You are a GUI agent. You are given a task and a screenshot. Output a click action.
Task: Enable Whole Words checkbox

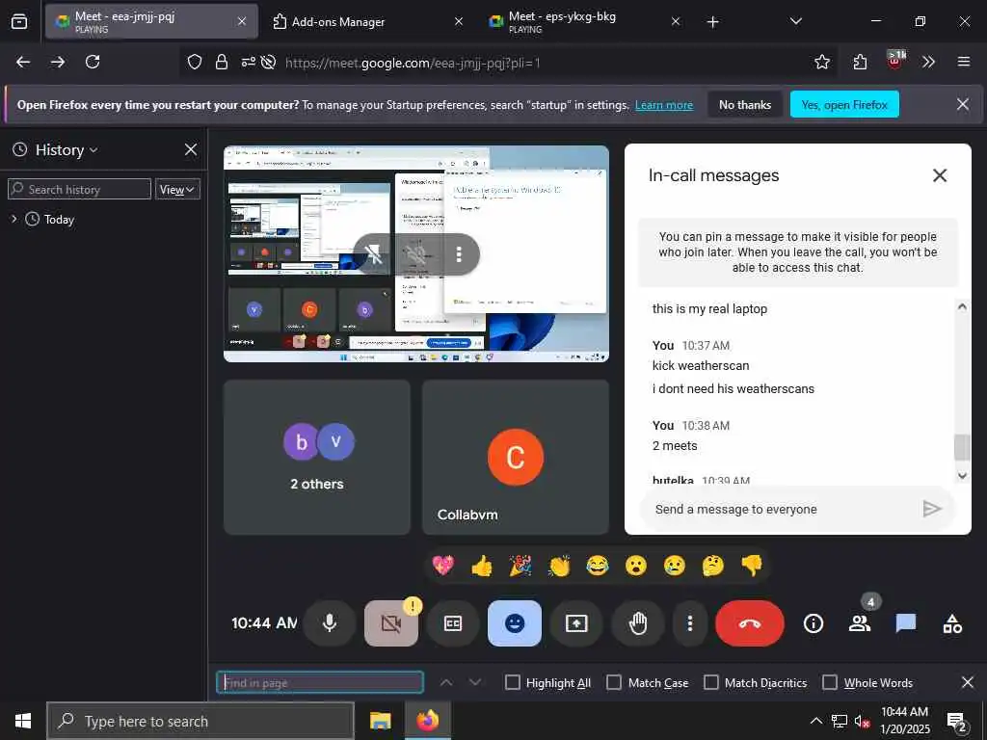830,683
